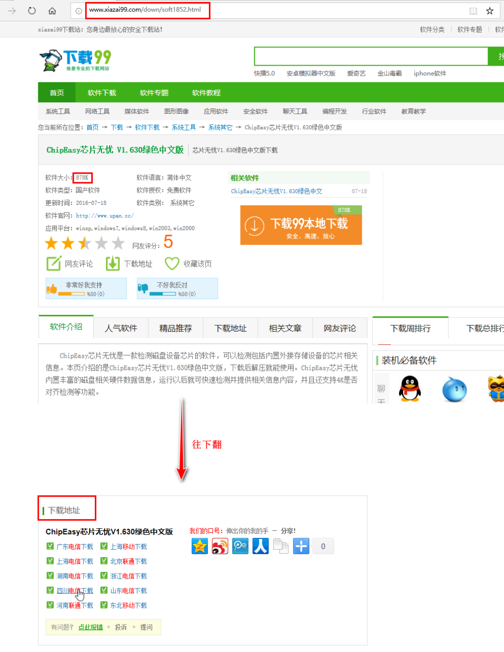Viewport: 504px width, 652px height.
Task: Share the page to Renren
Action: pos(260,546)
